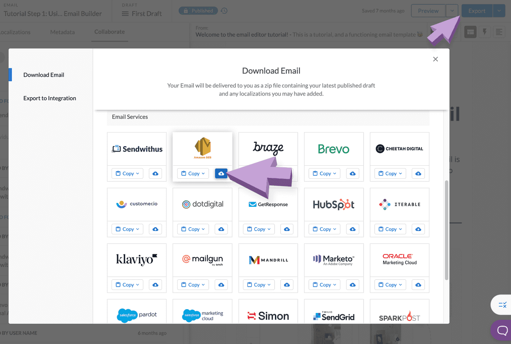
Task: Open the Export options dropdown arrow
Action: click(499, 11)
